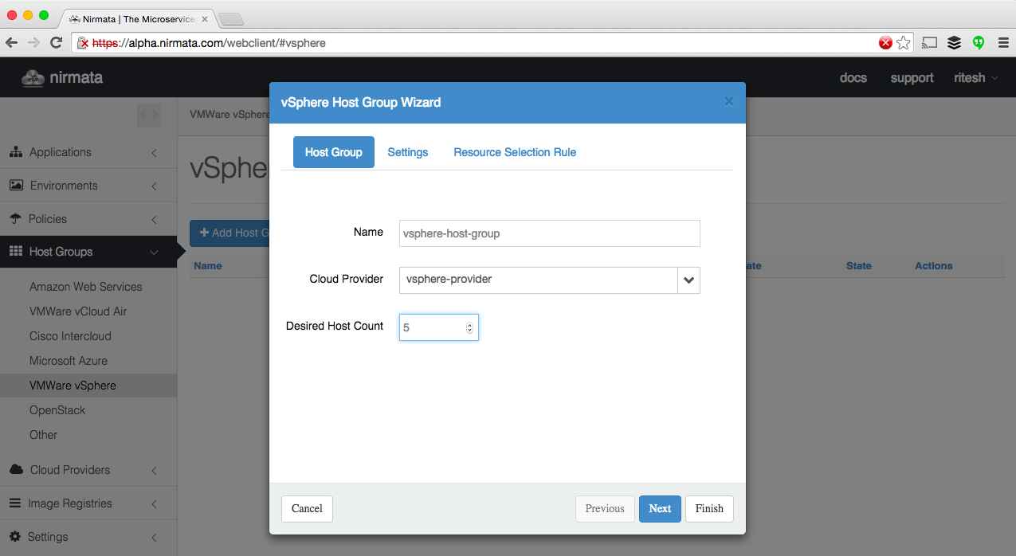This screenshot has width=1016, height=556.
Task: Click the Next button in the wizard
Action: click(660, 509)
